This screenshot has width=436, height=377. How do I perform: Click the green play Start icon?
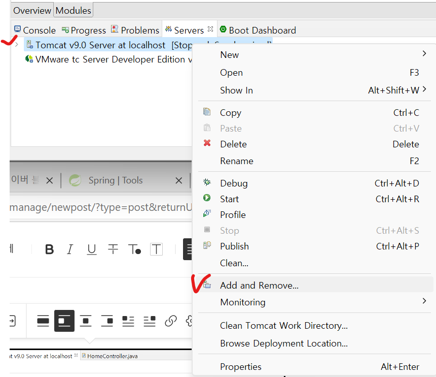207,198
